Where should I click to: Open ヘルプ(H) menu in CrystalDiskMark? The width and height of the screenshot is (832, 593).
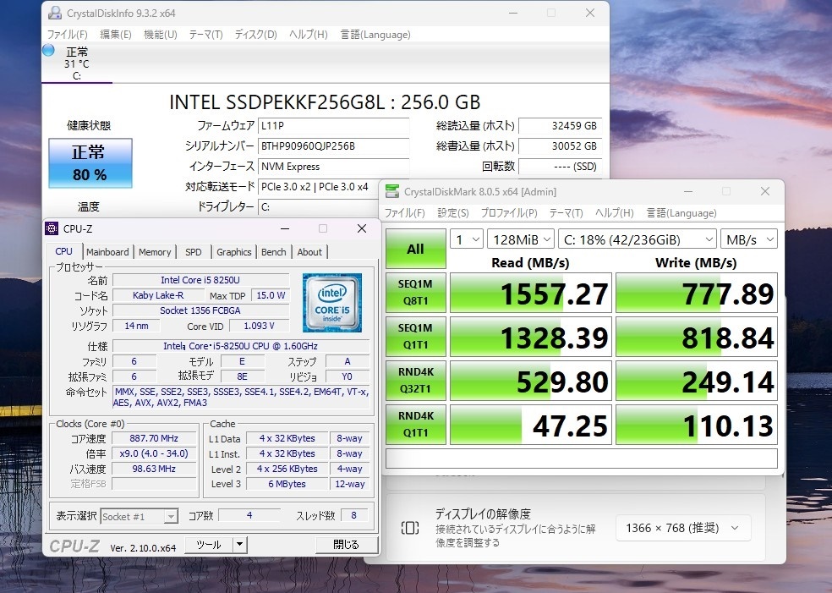tap(615, 213)
